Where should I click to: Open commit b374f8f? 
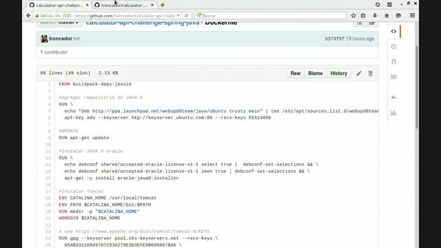pyautogui.click(x=334, y=39)
